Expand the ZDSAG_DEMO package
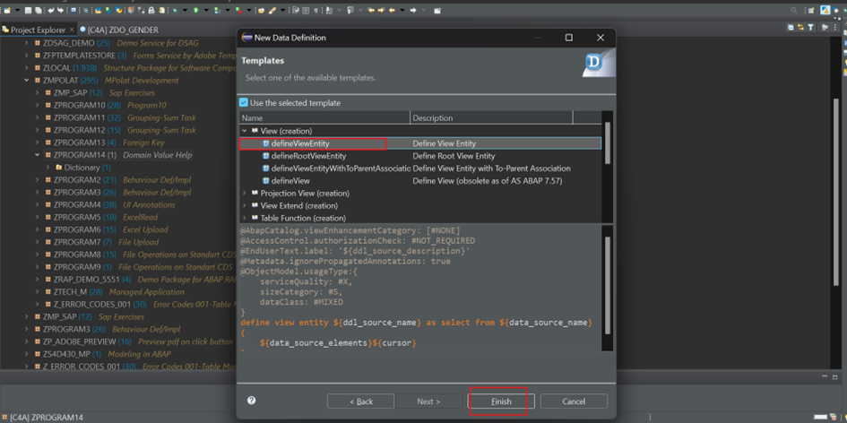This screenshot has width=847, height=423. pyautogui.click(x=27, y=43)
